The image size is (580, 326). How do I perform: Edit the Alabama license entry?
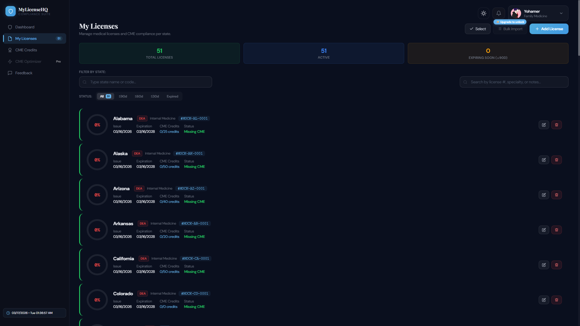(544, 125)
